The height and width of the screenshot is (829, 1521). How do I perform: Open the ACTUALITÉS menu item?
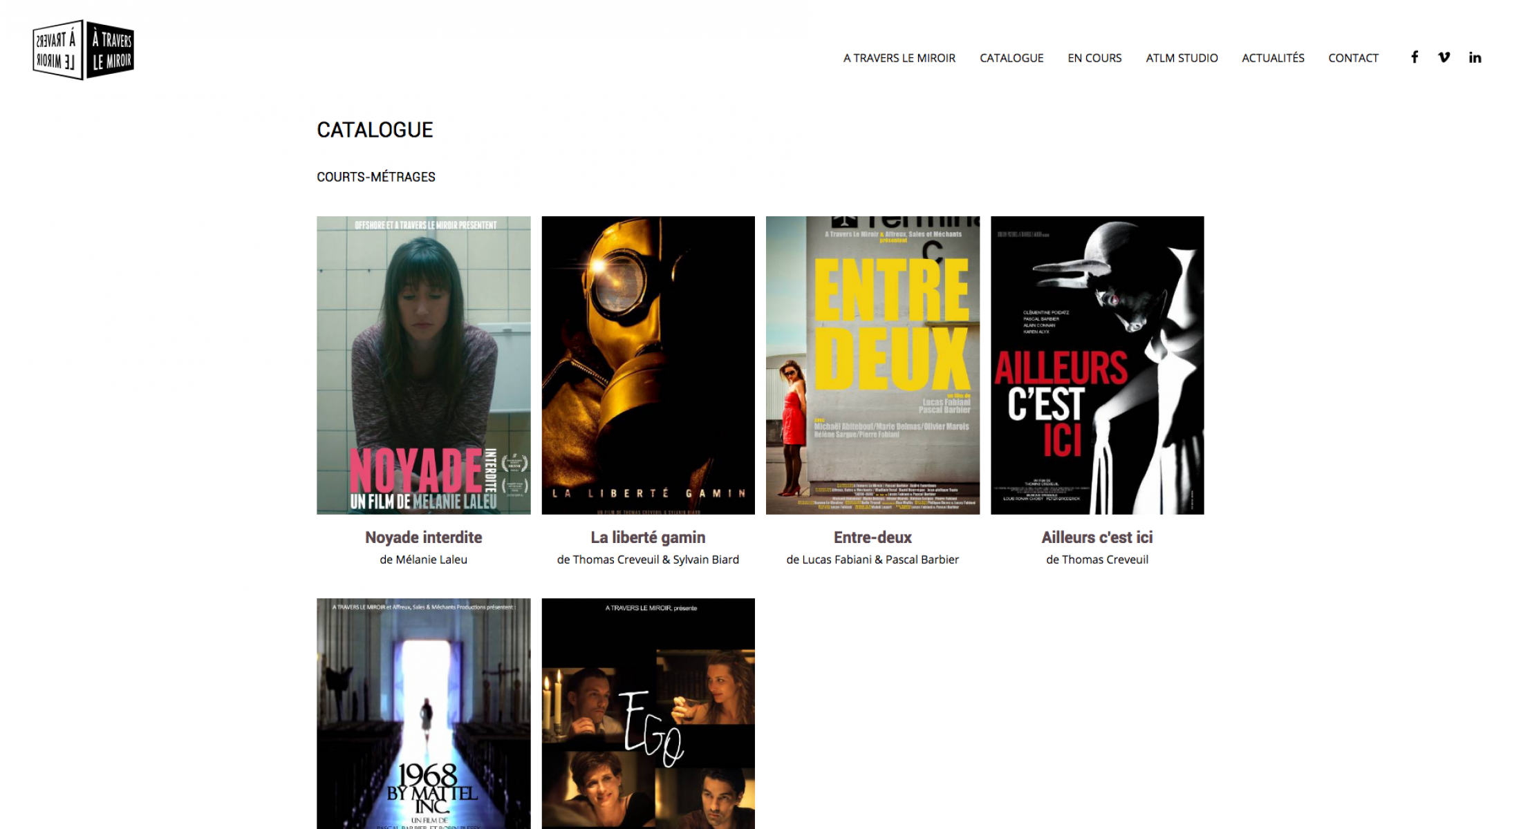coord(1273,58)
